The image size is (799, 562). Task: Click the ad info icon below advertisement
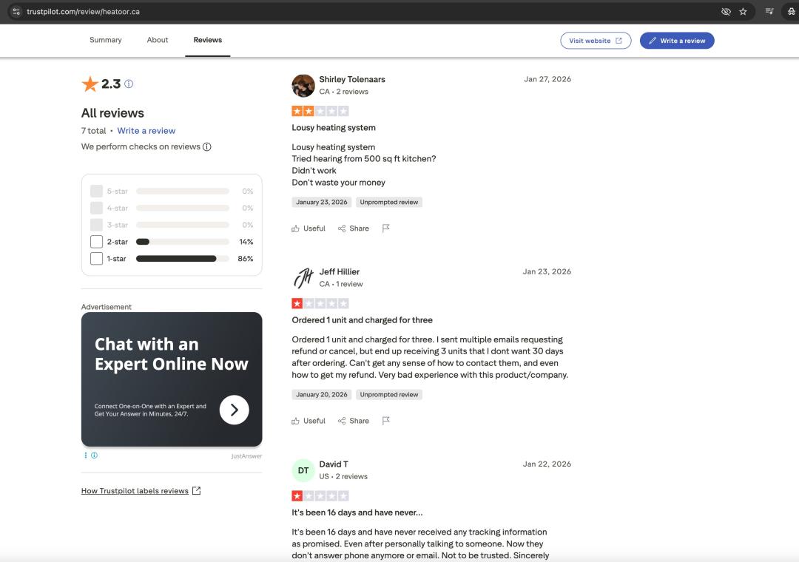(x=94, y=456)
